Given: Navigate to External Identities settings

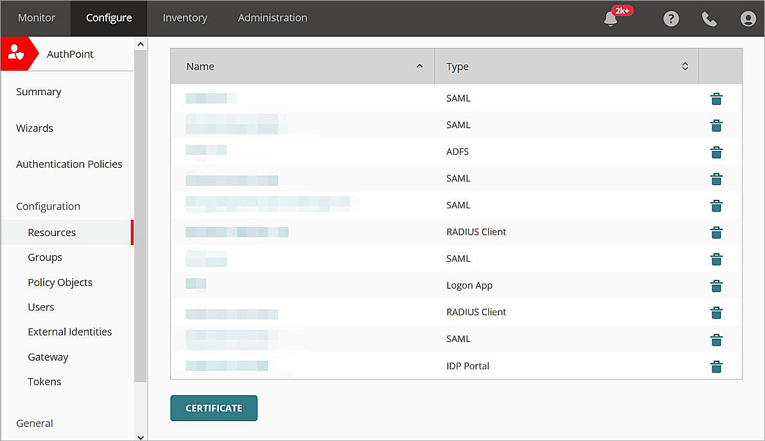Looking at the screenshot, I should [69, 332].
